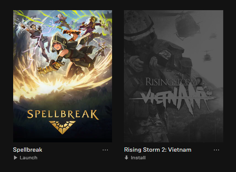This screenshot has height=172, width=236.
Task: Click the Rising Storm 2: Vietnam title
Action: point(158,150)
